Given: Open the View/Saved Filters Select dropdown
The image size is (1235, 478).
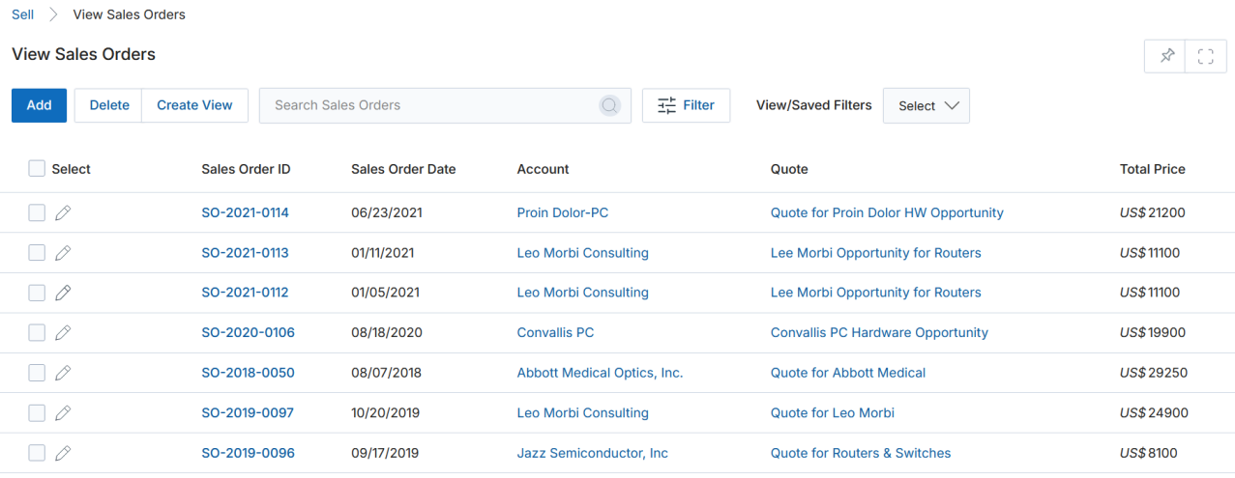Looking at the screenshot, I should (x=926, y=105).
